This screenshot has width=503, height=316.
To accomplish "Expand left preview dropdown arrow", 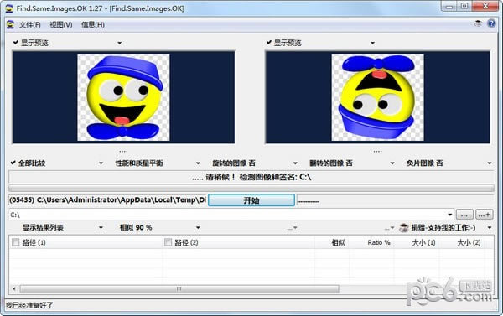I will click(x=119, y=43).
